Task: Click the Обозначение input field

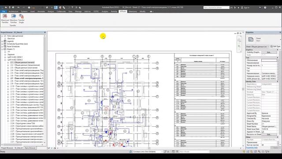Action: 269,60
